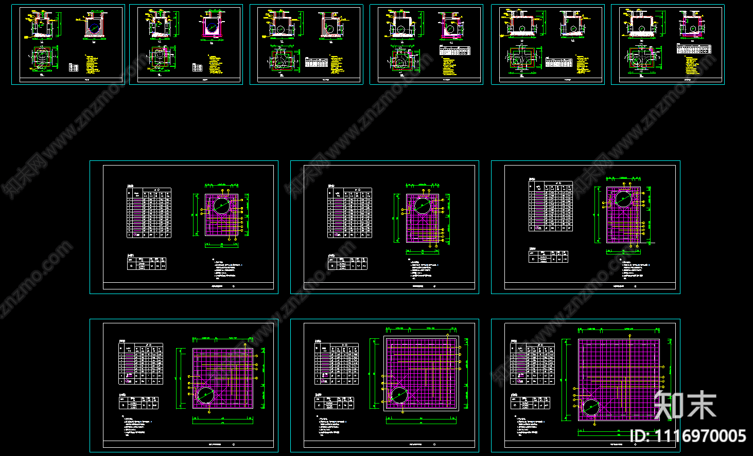Select the third top-row drawing sheet

306,44
